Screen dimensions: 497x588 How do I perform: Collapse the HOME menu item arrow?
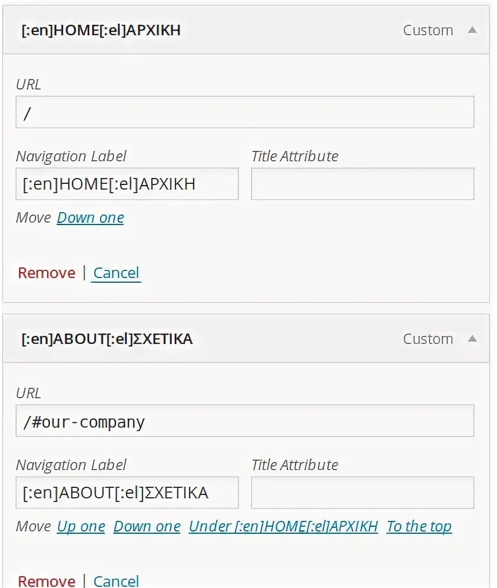[x=472, y=30]
